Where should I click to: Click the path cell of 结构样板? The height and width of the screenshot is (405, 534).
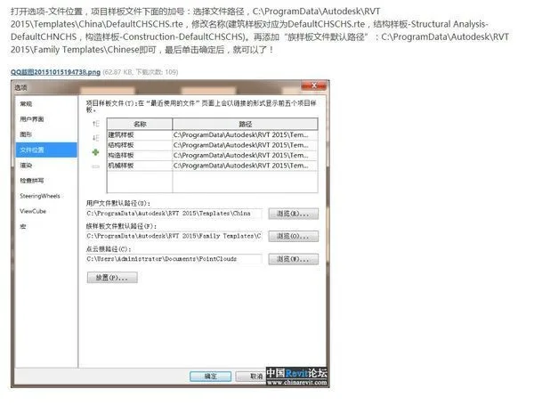246,145
